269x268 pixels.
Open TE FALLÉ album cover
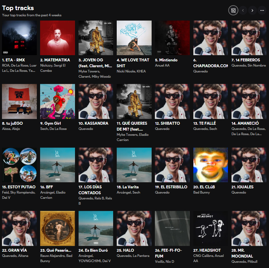click(211, 102)
